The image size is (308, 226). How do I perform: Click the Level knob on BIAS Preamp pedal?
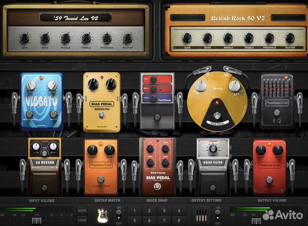click(150, 163)
